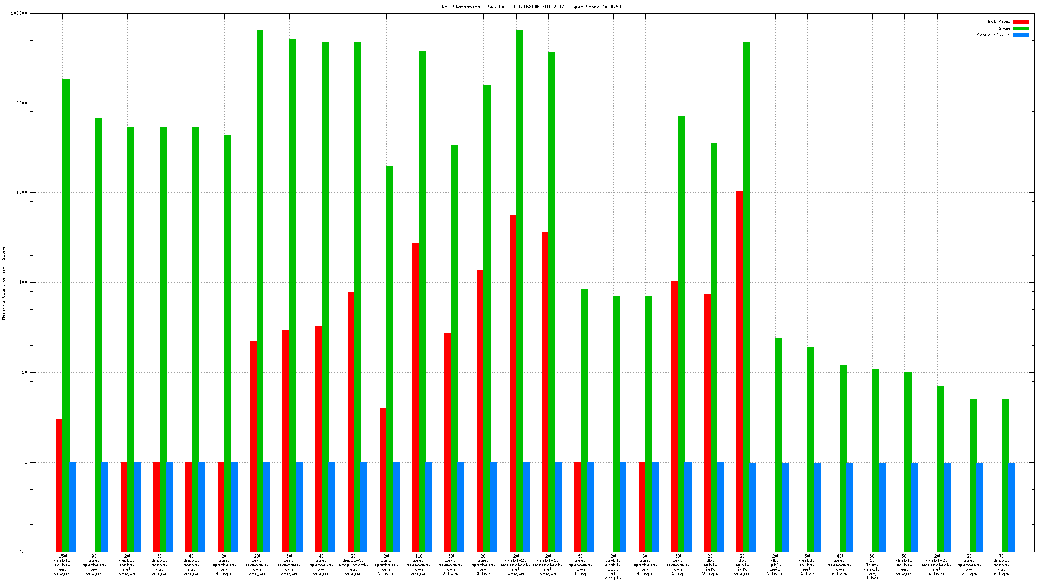The height and width of the screenshot is (587, 1043).
Task: Click the 10000 y-axis tick label
Action: click(x=20, y=103)
